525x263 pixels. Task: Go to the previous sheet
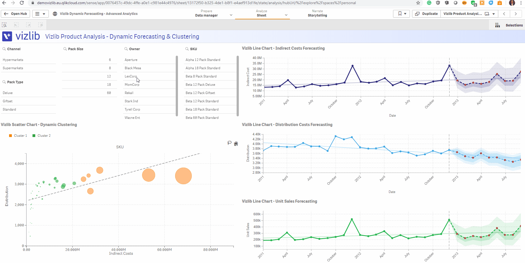504,14
